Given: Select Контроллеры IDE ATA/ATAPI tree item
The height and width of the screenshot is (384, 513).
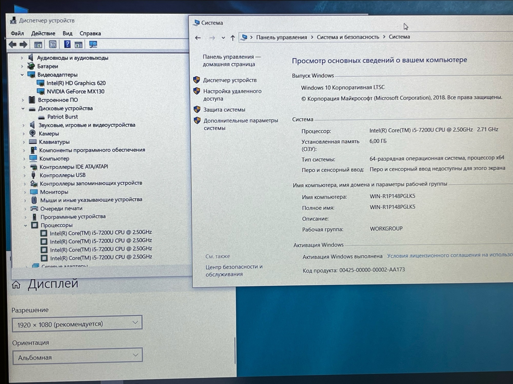Looking at the screenshot, I should click(x=74, y=167).
